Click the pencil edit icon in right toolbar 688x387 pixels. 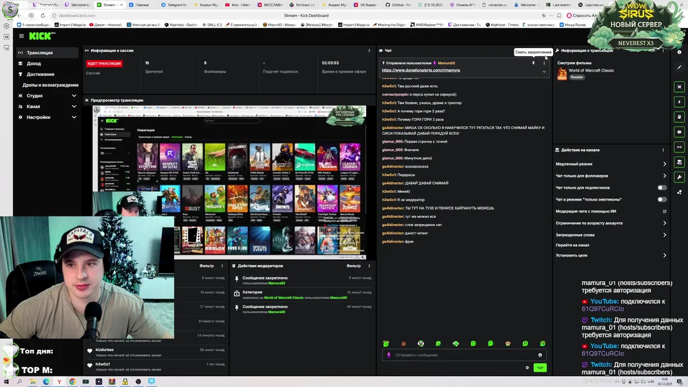tap(679, 67)
